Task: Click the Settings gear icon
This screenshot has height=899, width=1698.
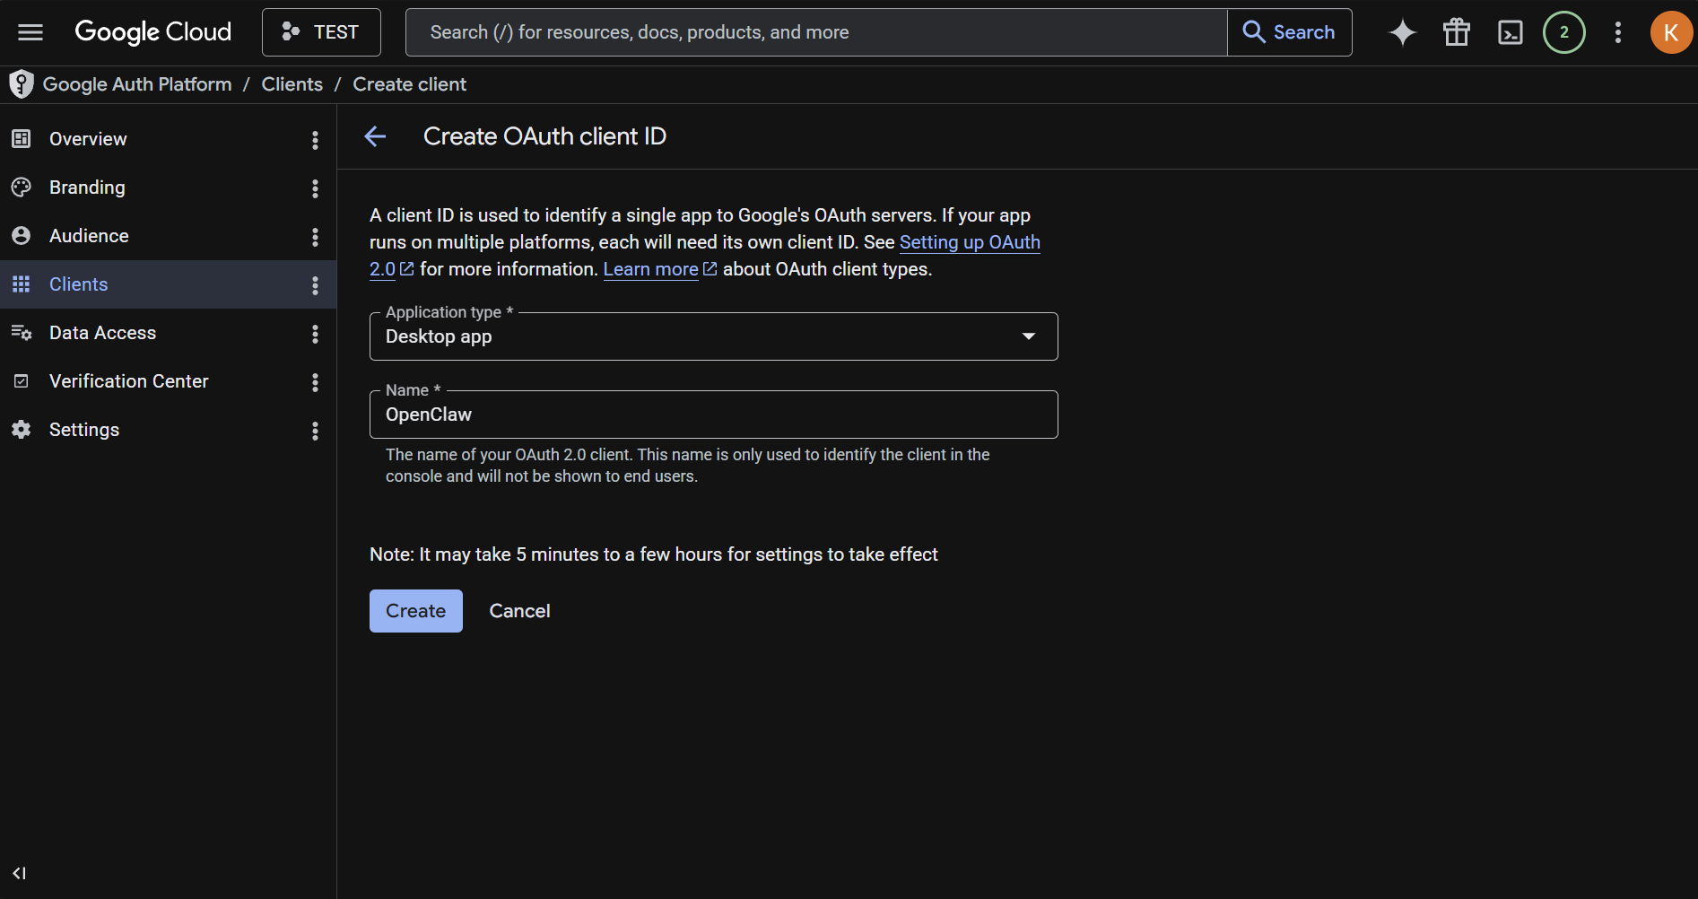Action: coord(22,430)
